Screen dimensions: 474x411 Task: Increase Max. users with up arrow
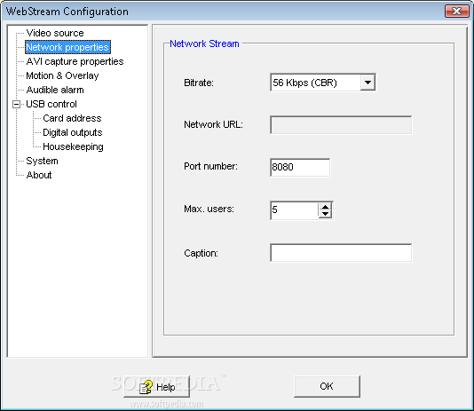click(x=325, y=207)
